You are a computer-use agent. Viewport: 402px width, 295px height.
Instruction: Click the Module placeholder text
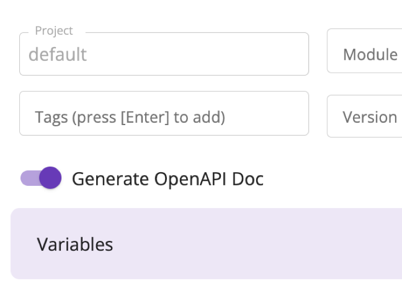coord(370,55)
